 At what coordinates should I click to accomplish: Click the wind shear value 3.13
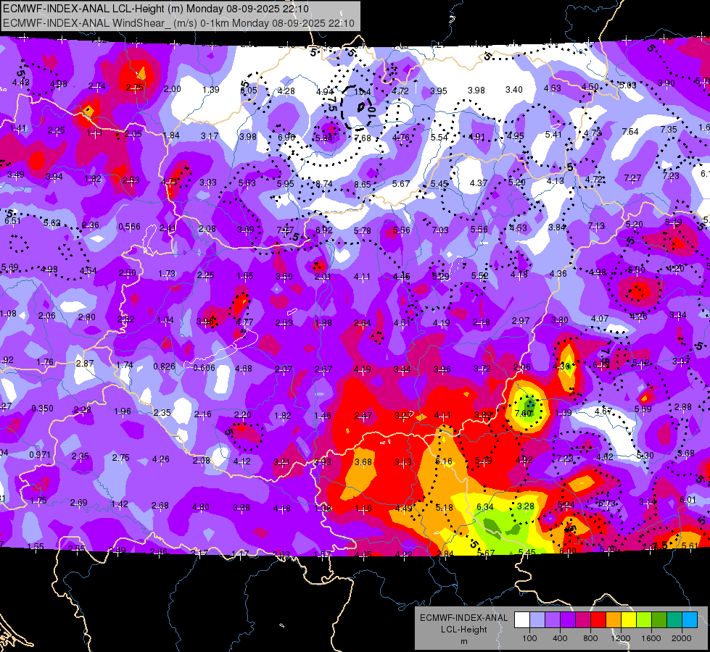tap(403, 462)
